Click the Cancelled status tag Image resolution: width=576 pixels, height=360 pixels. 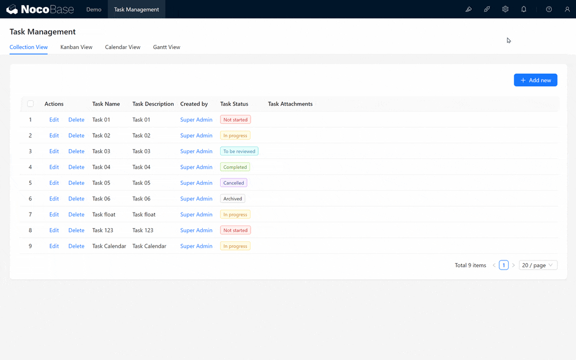[234, 183]
